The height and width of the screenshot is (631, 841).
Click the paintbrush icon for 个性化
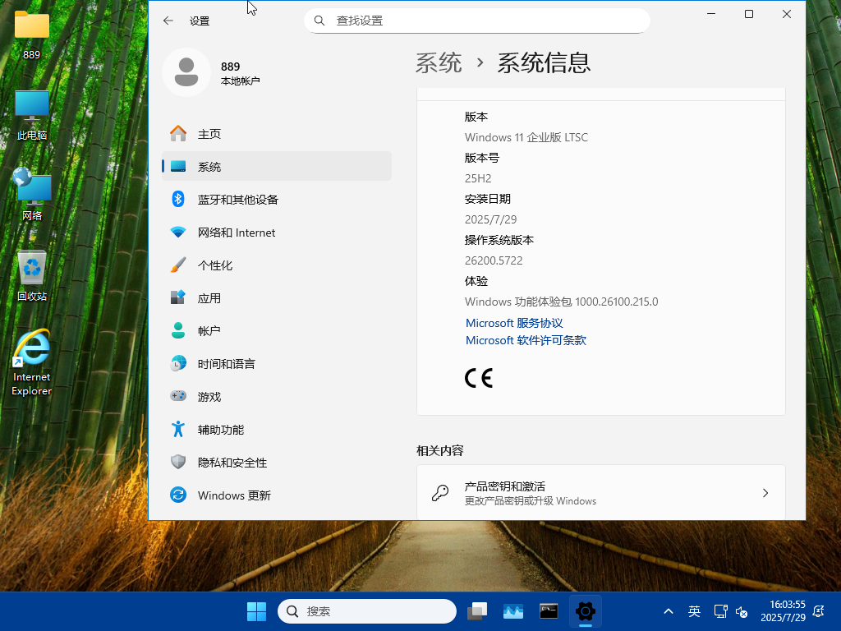coord(178,265)
